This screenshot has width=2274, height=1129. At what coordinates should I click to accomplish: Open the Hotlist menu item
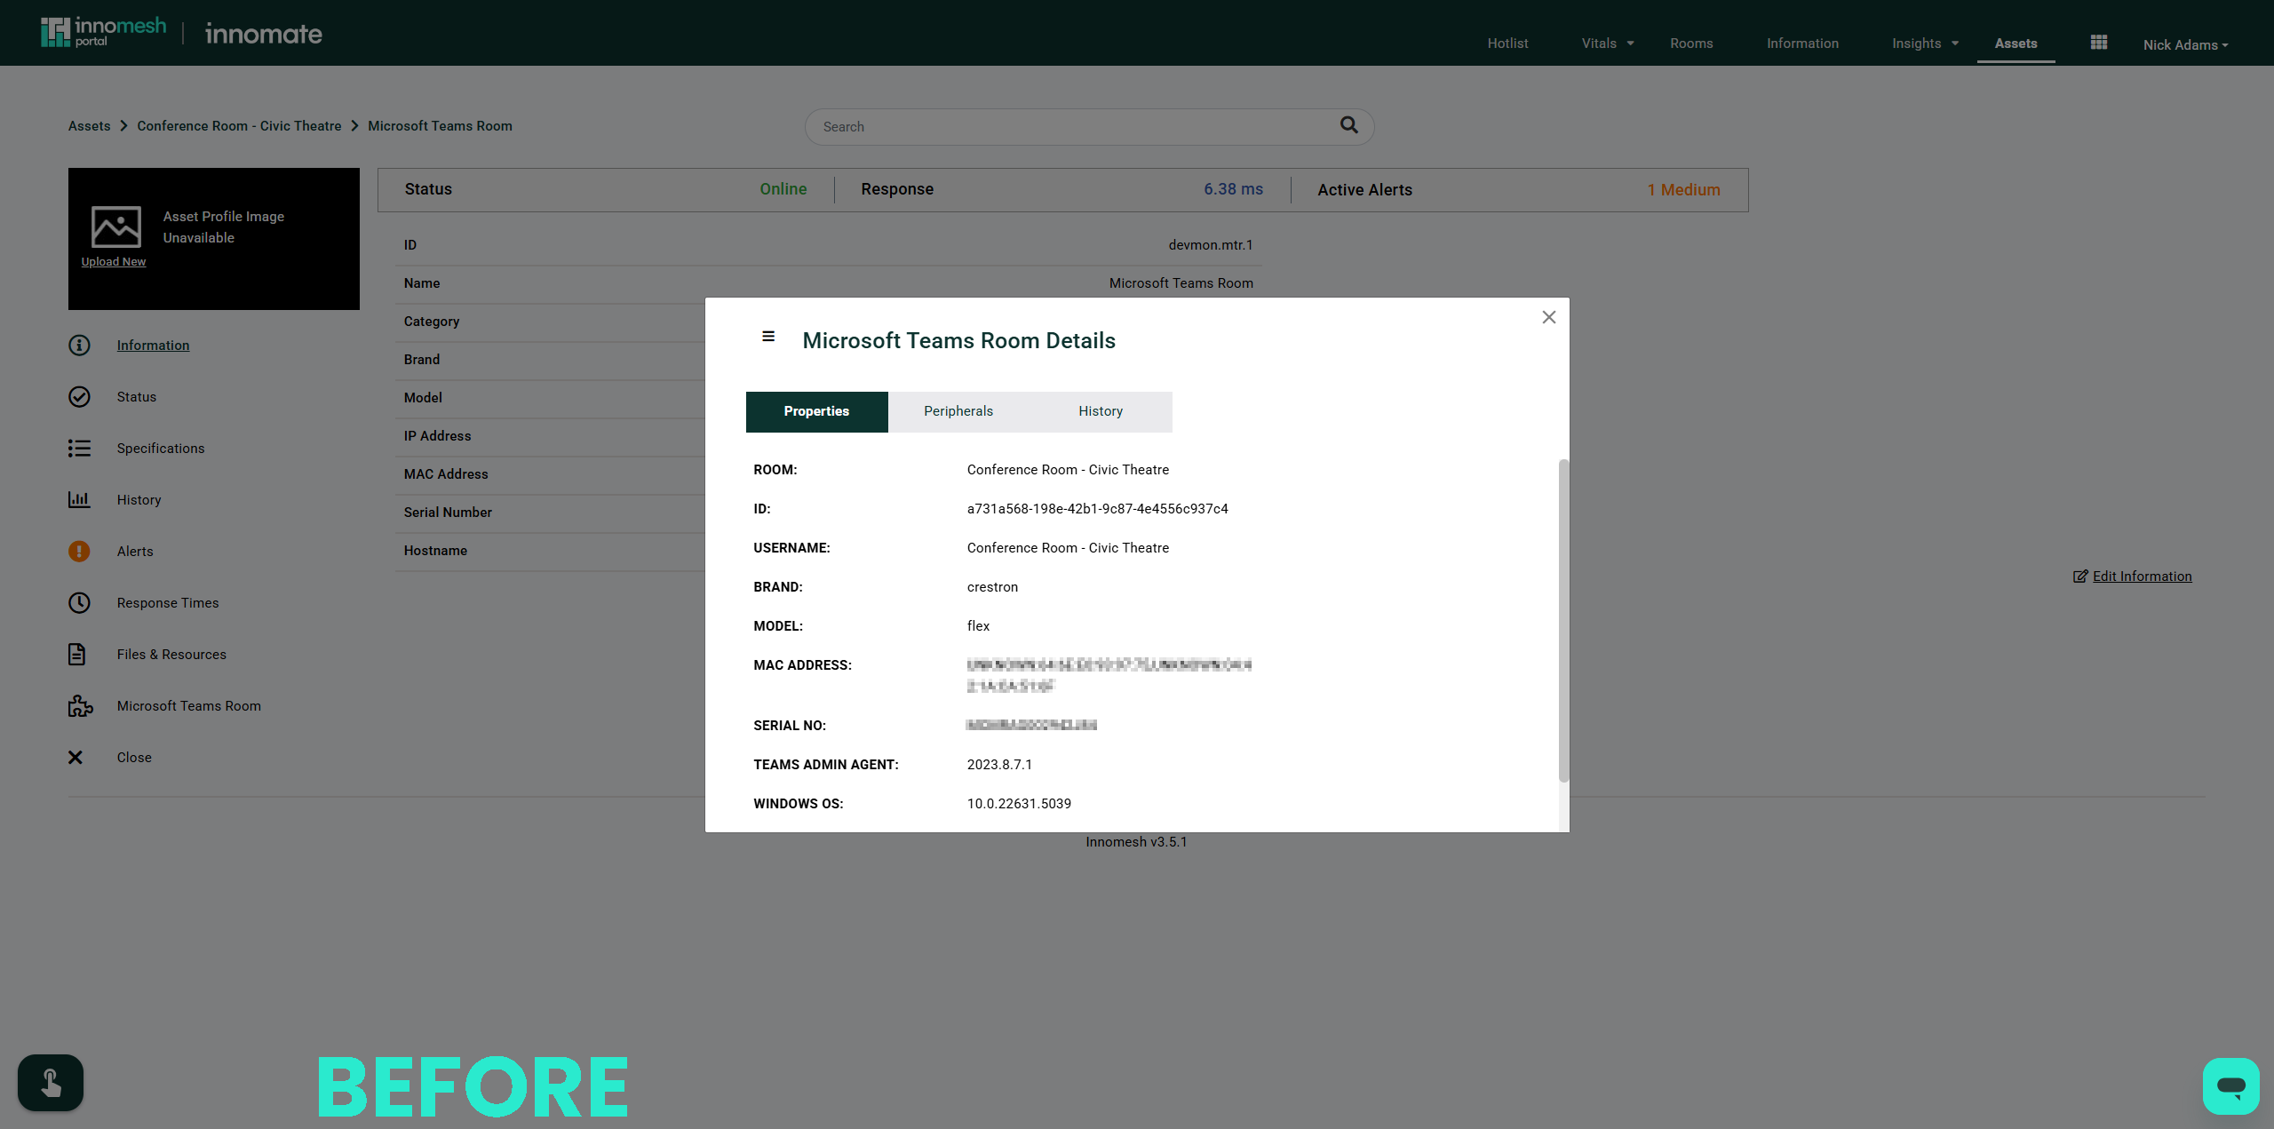pyautogui.click(x=1508, y=44)
